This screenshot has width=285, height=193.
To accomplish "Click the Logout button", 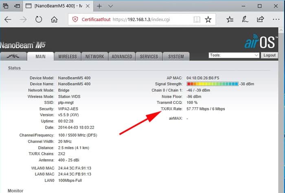I will click(x=270, y=55).
